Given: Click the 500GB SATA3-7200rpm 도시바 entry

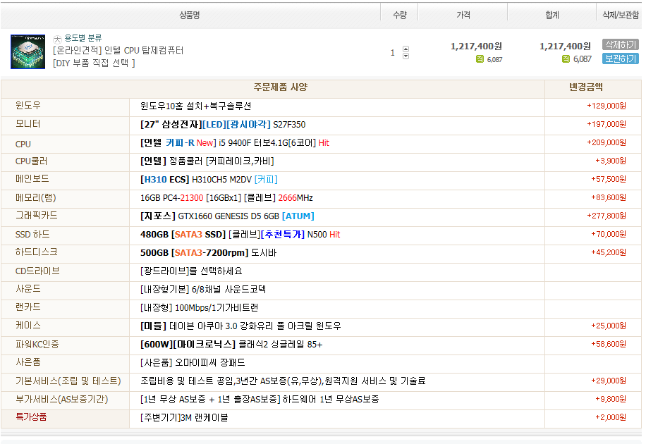Looking at the screenshot, I should (209, 253).
